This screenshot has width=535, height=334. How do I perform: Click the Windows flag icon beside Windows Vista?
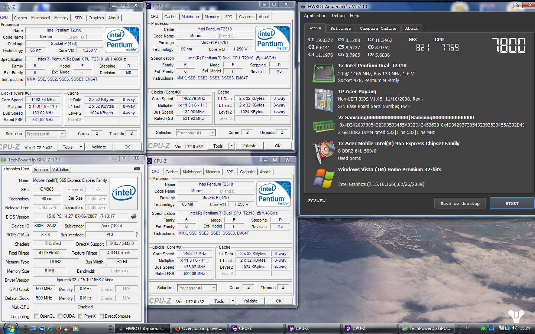point(324,179)
